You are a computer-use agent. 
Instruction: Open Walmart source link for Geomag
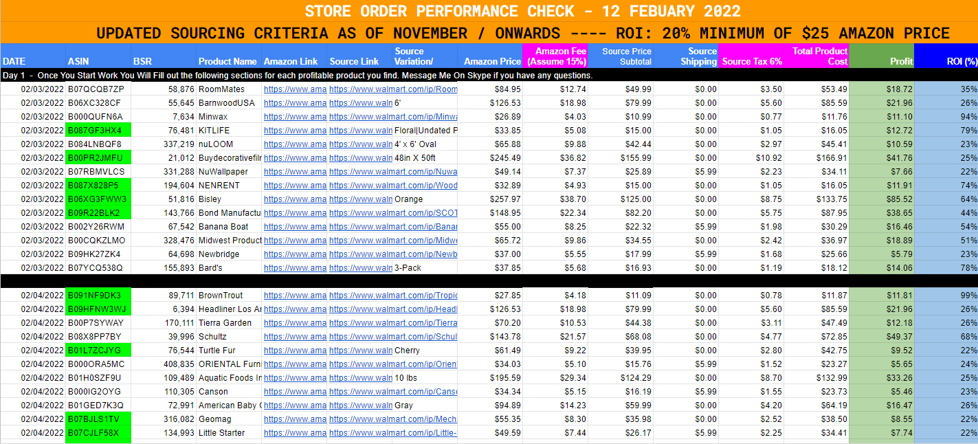(x=393, y=419)
